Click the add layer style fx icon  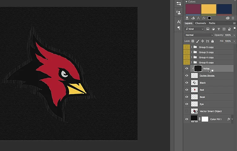204,18
